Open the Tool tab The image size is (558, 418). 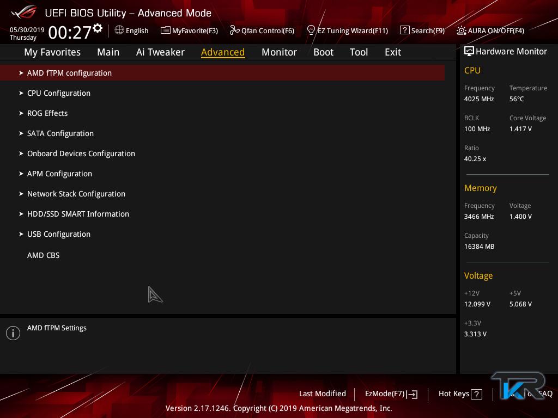(x=359, y=52)
